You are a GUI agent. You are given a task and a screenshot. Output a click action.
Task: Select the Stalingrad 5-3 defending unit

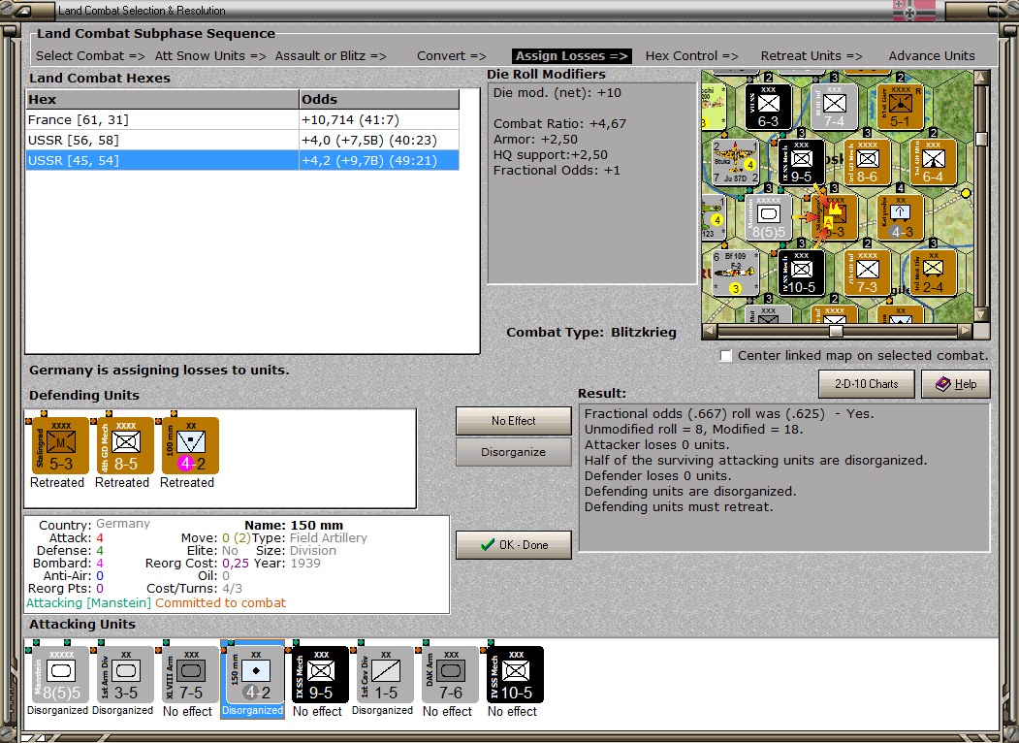point(60,446)
